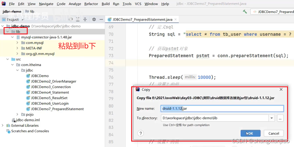Click the To directory path field
The height and width of the screenshot is (147, 294).
click(x=215, y=118)
